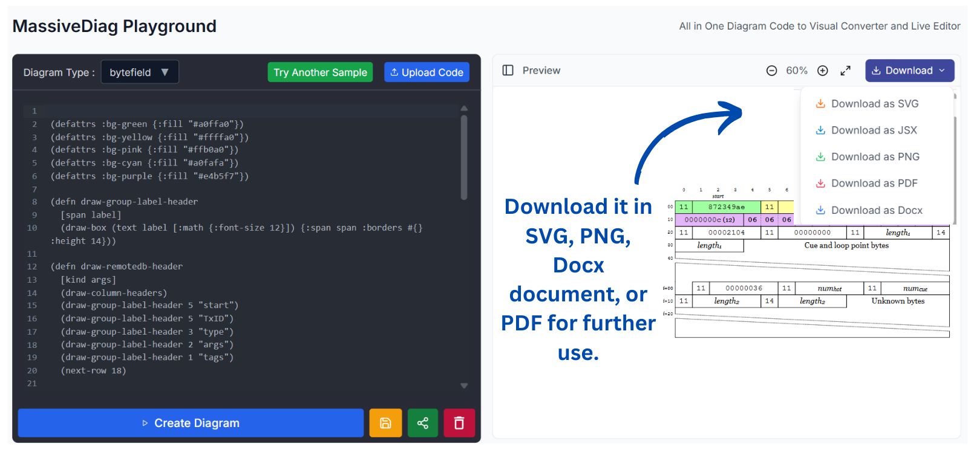
Task: Click code line 4 defattrs :bg-pink
Action: [x=145, y=150]
